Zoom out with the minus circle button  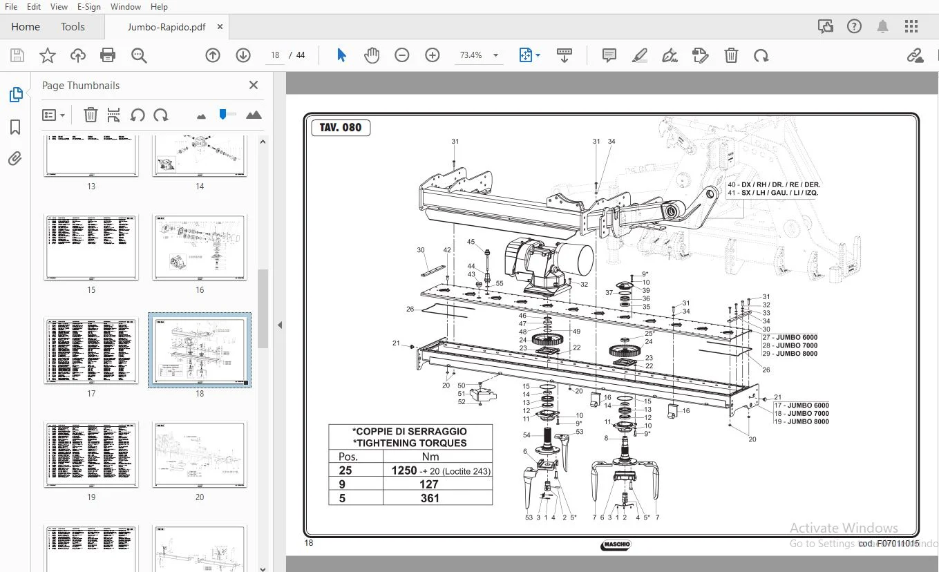tap(402, 55)
